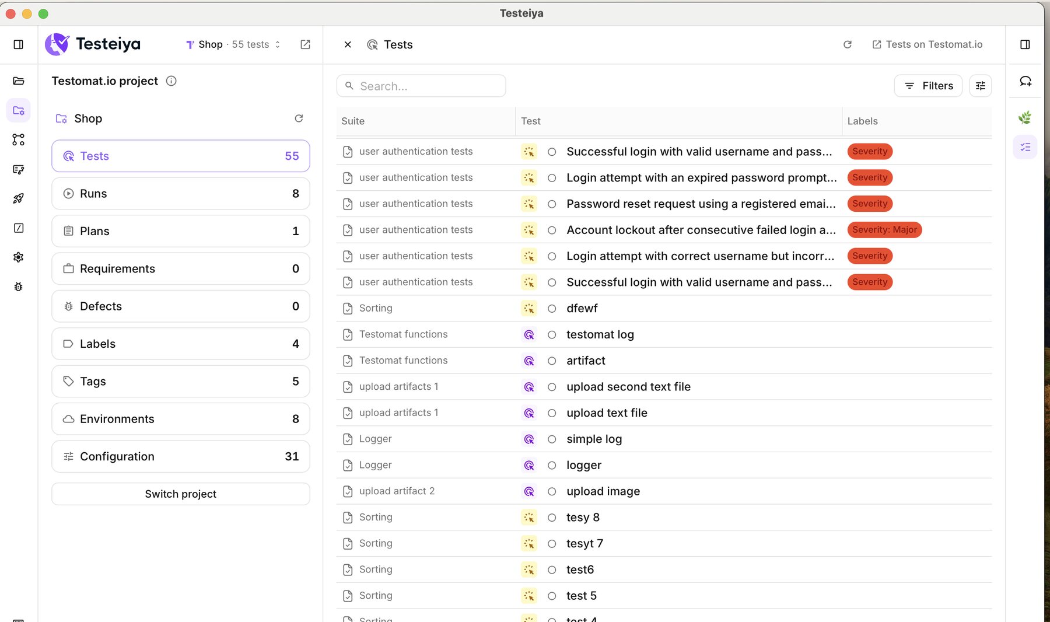Open table column settings icon next to Filters
This screenshot has width=1050, height=622.
pyautogui.click(x=981, y=86)
